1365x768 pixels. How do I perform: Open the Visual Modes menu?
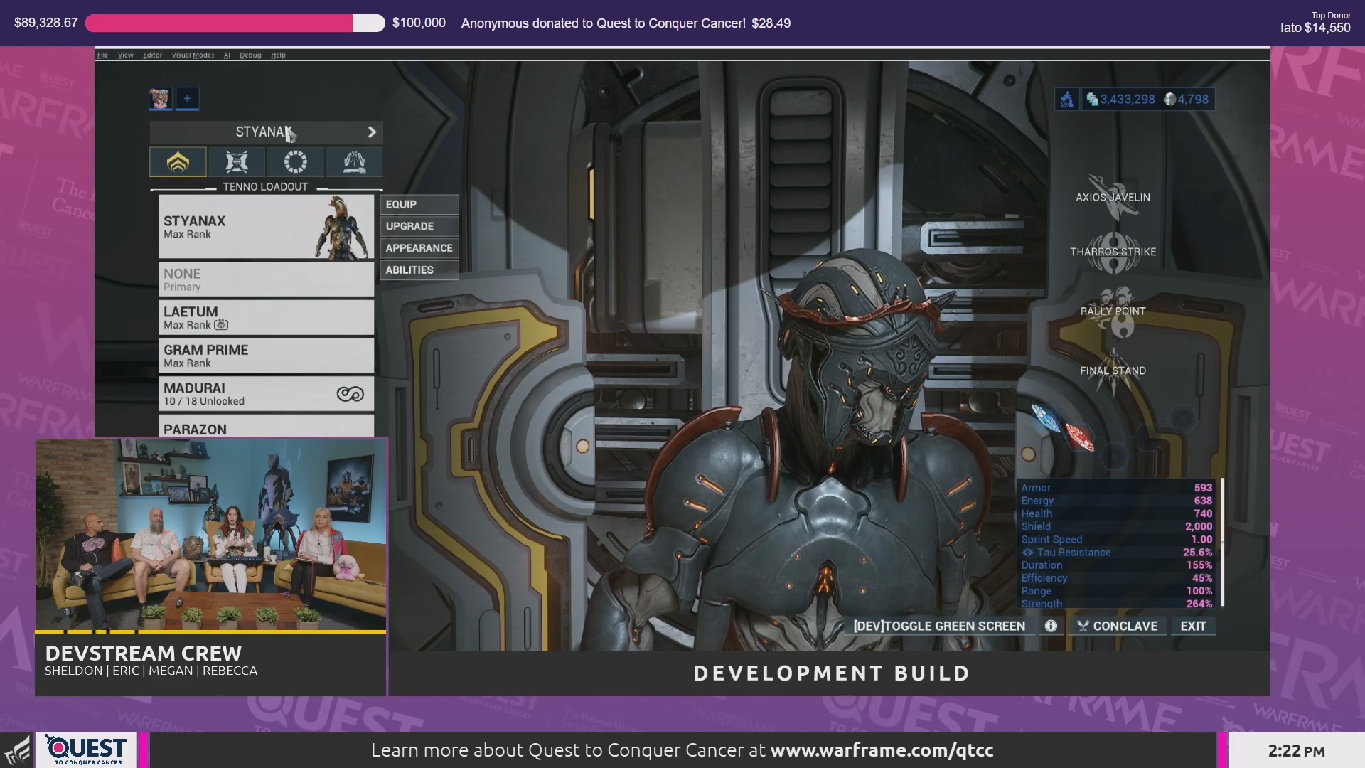pos(193,55)
